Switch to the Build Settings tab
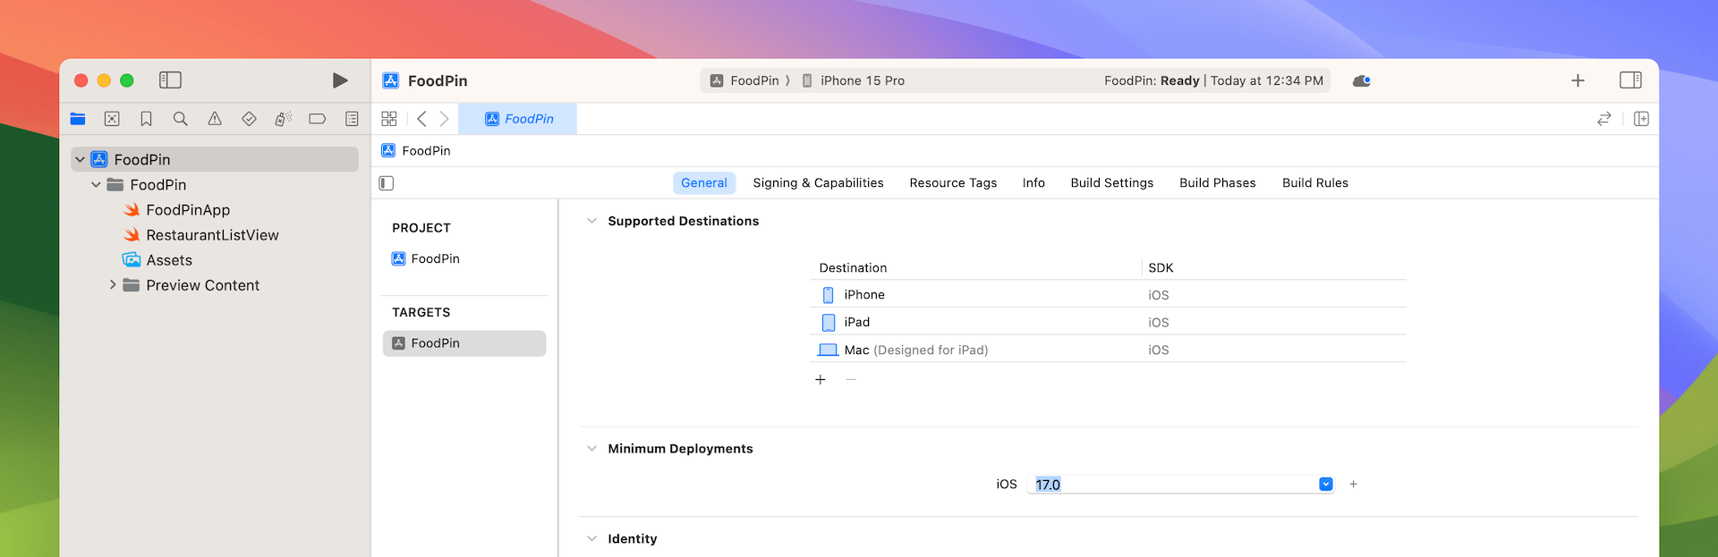This screenshot has height=557, width=1718. 1111,183
